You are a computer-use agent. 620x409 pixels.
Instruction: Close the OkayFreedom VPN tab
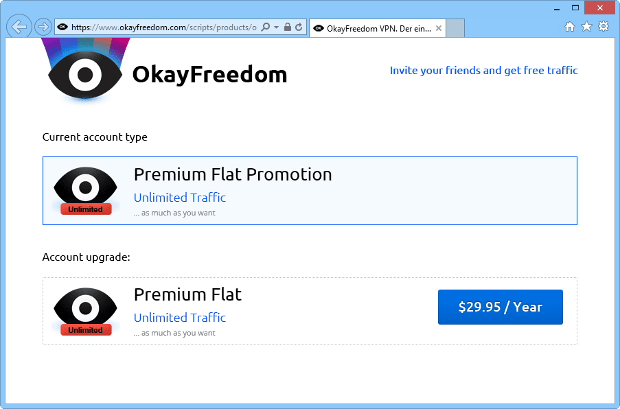click(x=437, y=28)
